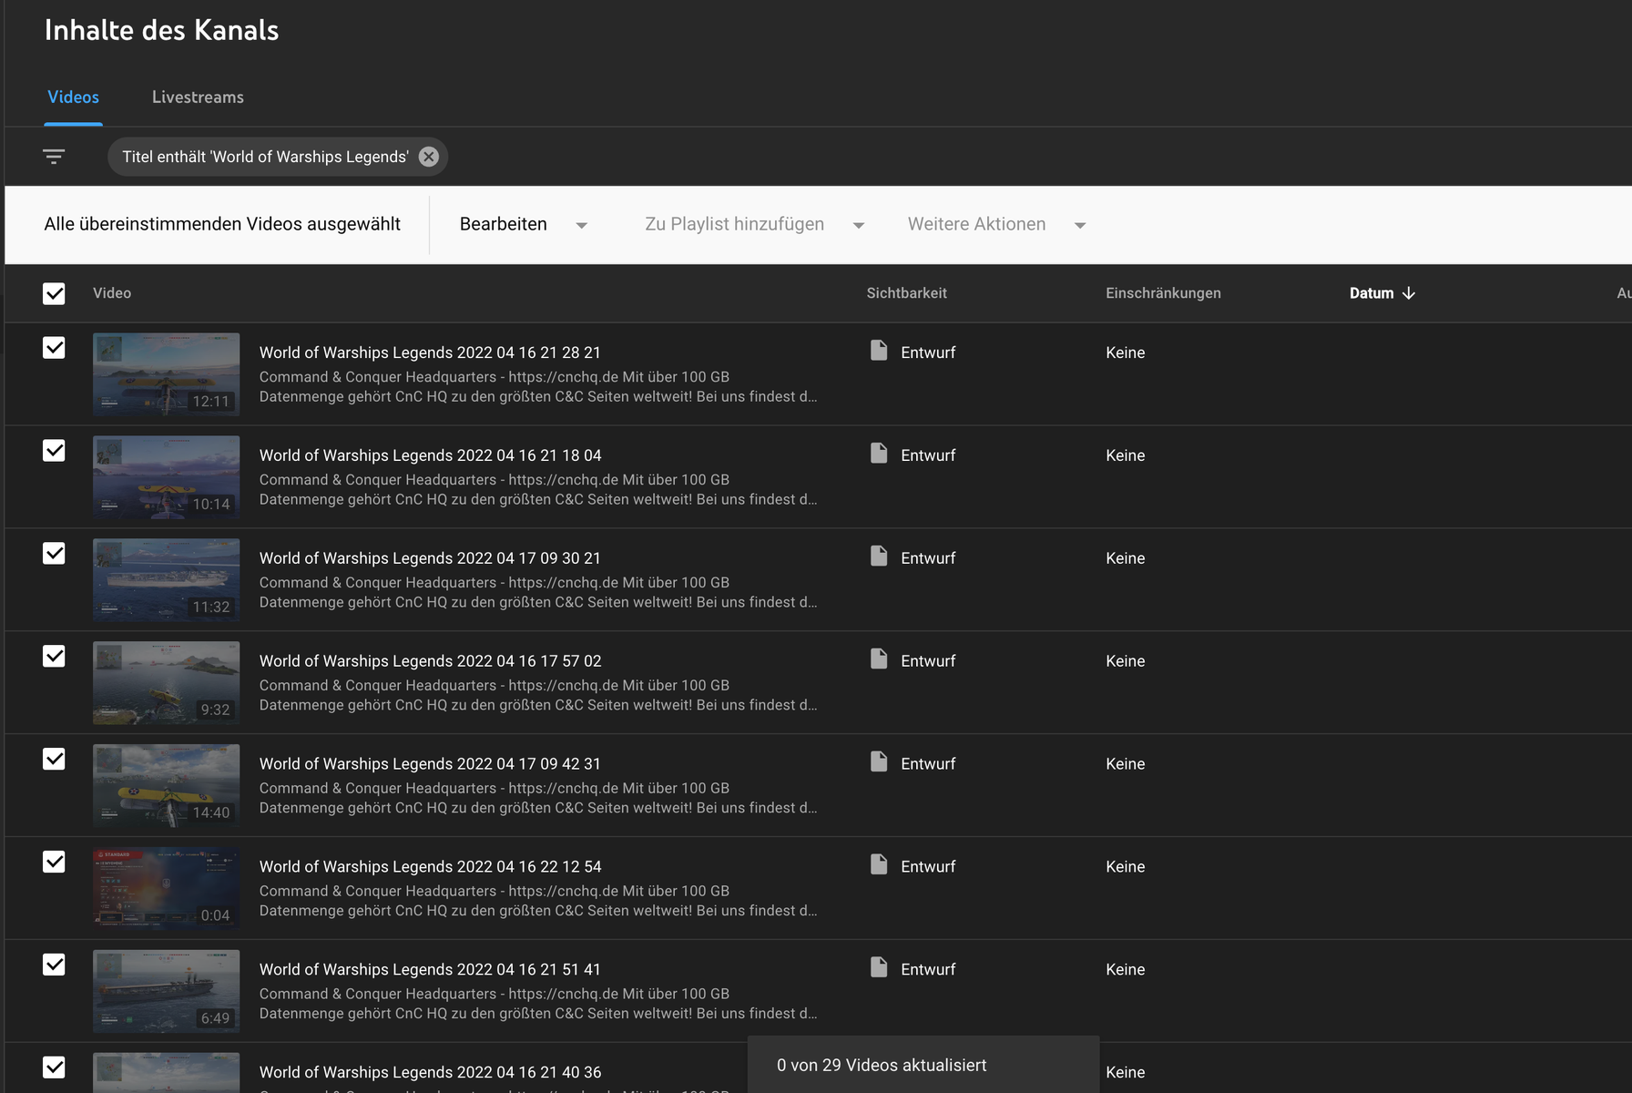The height and width of the screenshot is (1093, 1632).
Task: Switch to the Livestreams tab
Action: click(x=198, y=97)
